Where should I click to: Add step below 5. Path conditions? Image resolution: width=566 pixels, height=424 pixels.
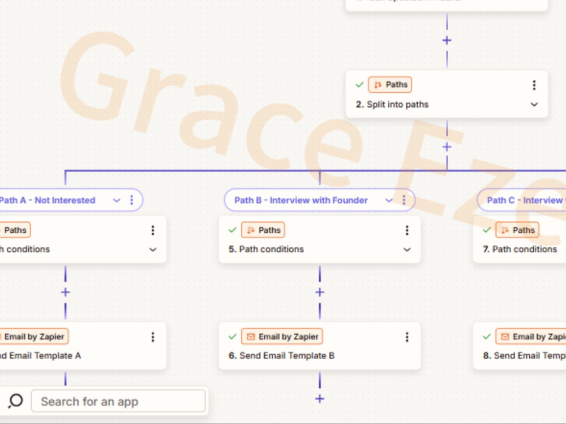coord(319,292)
